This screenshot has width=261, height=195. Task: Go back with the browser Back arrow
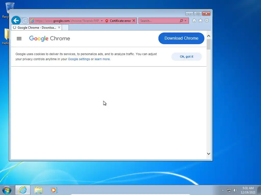pos(16,21)
